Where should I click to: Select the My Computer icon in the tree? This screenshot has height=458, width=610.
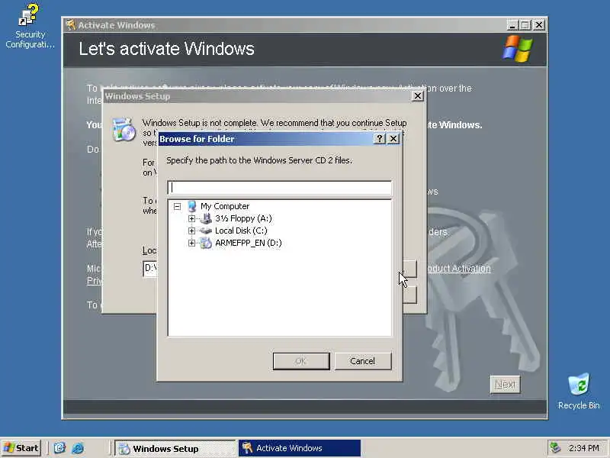click(x=191, y=206)
